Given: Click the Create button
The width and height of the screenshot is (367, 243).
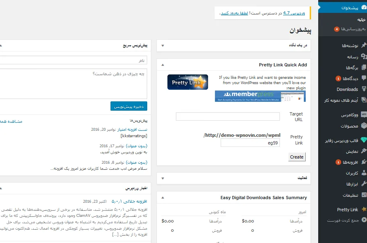Looking at the screenshot, I should [297, 157].
